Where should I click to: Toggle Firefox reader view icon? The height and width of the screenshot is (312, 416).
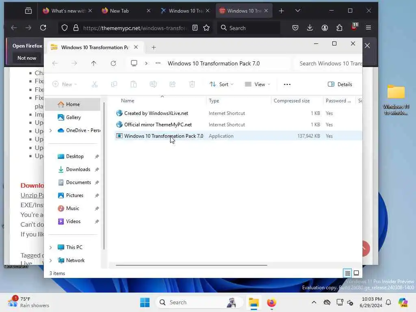(195, 28)
